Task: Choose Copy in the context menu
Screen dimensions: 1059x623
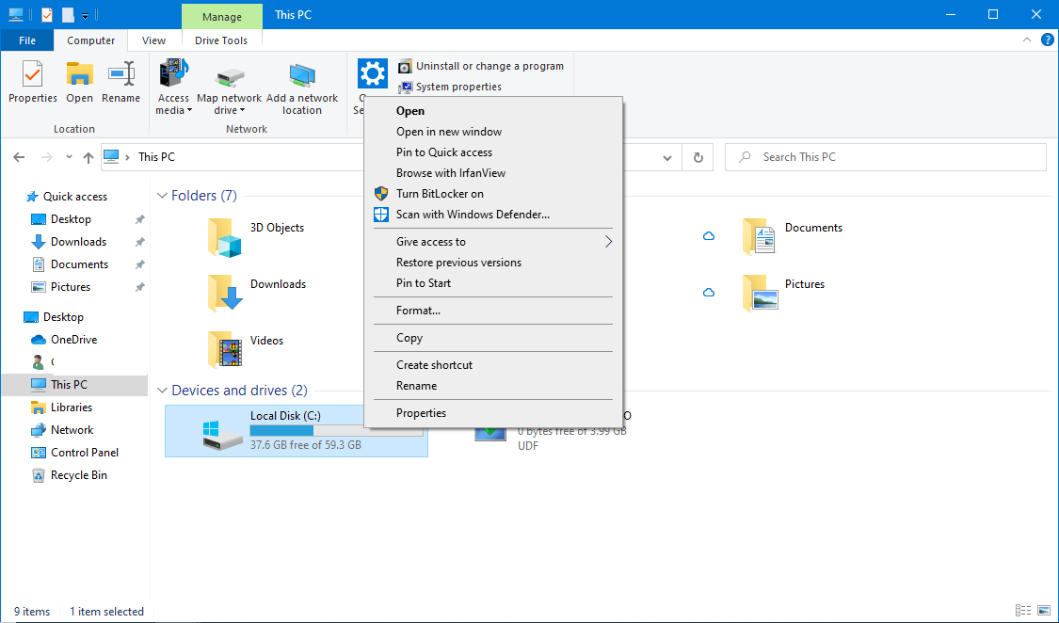Action: pyautogui.click(x=493, y=338)
